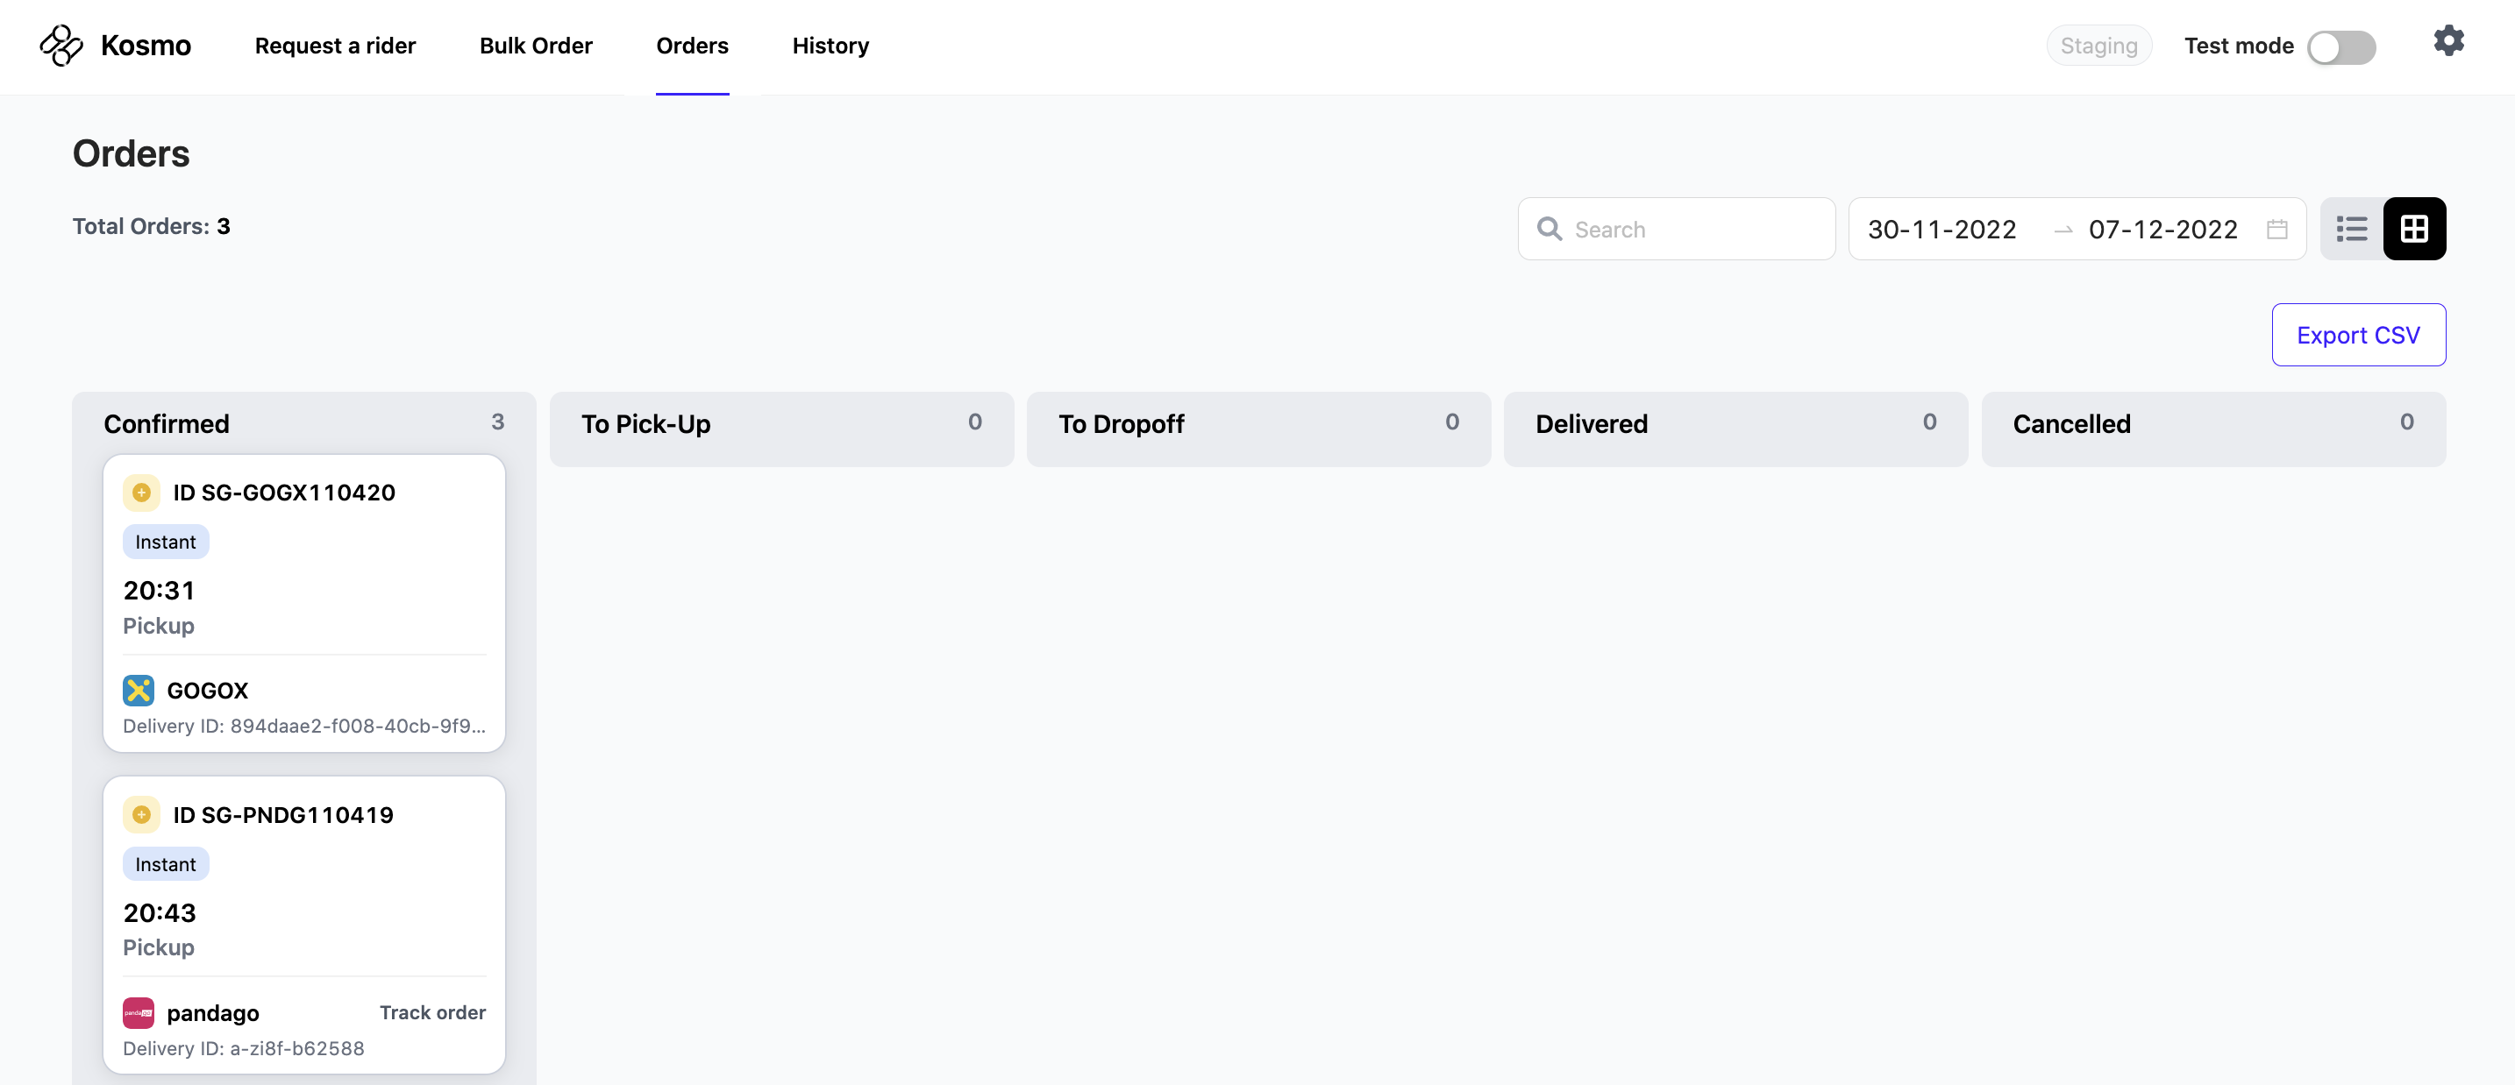
Task: Click the pandago provider logo
Action: pyautogui.click(x=139, y=1013)
